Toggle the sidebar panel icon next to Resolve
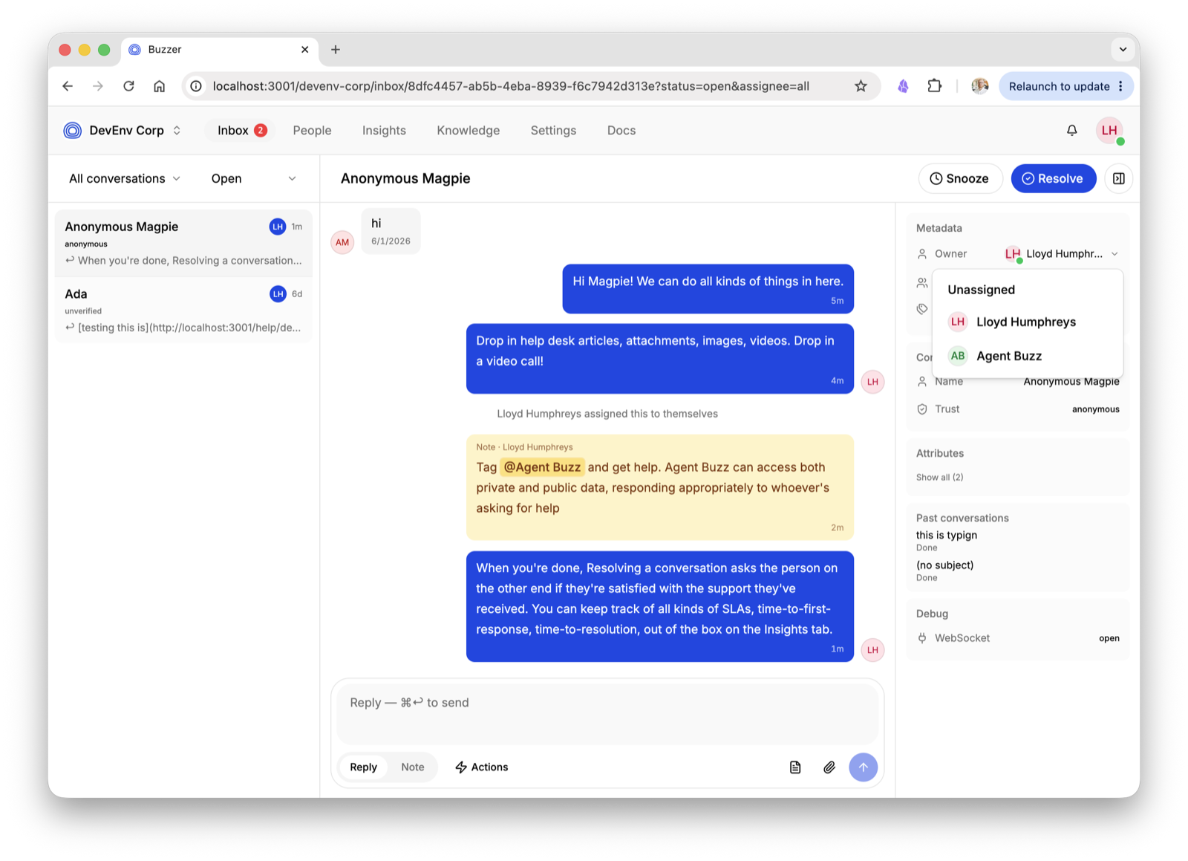The width and height of the screenshot is (1188, 861). [1118, 178]
